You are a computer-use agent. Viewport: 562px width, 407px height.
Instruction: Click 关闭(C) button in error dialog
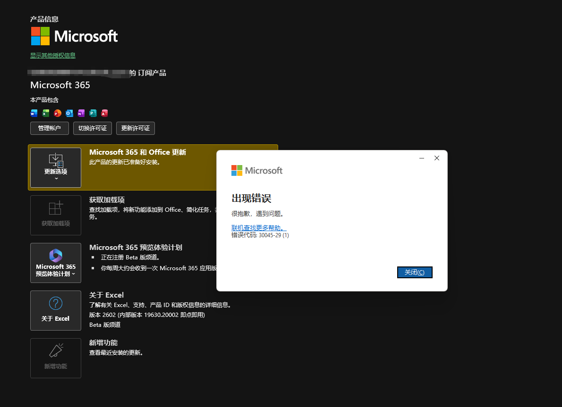(415, 273)
